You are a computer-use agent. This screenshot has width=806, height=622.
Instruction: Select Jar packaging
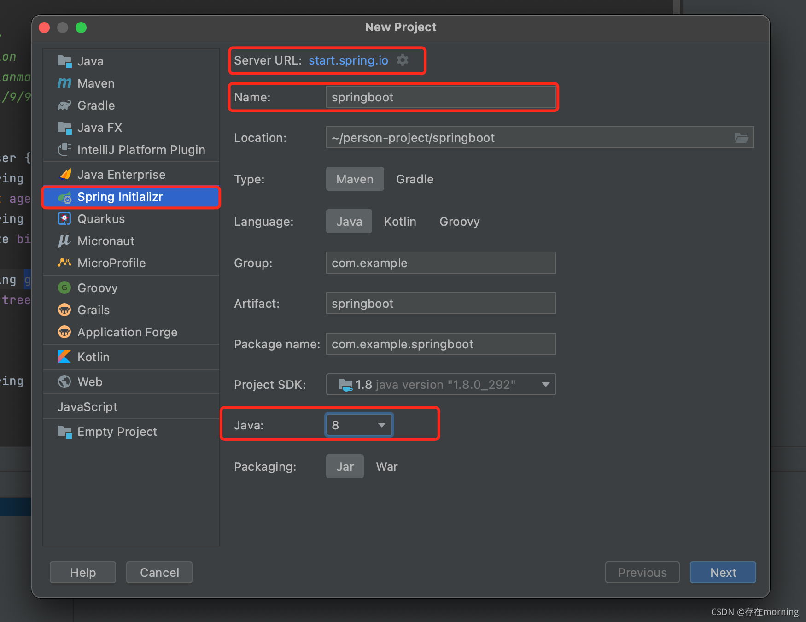345,467
